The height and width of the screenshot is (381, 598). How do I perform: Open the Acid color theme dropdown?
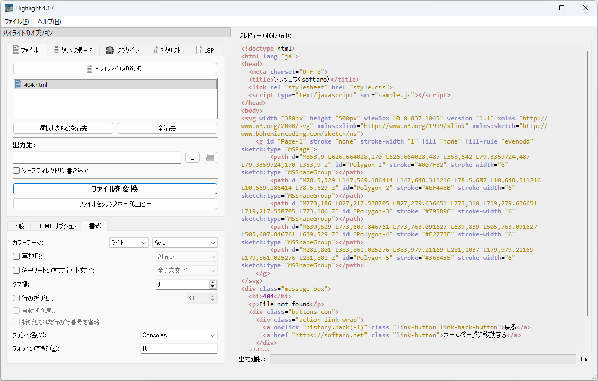[185, 243]
